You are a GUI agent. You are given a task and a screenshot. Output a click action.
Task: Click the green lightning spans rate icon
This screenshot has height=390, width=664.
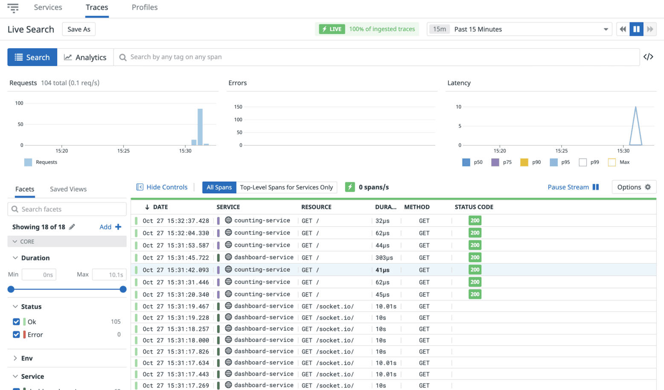350,187
